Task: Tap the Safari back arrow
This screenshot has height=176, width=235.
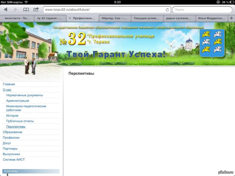Action: point(5,10)
